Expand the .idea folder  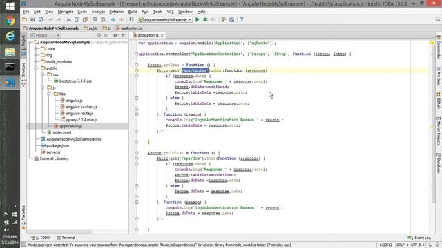pos(36,49)
